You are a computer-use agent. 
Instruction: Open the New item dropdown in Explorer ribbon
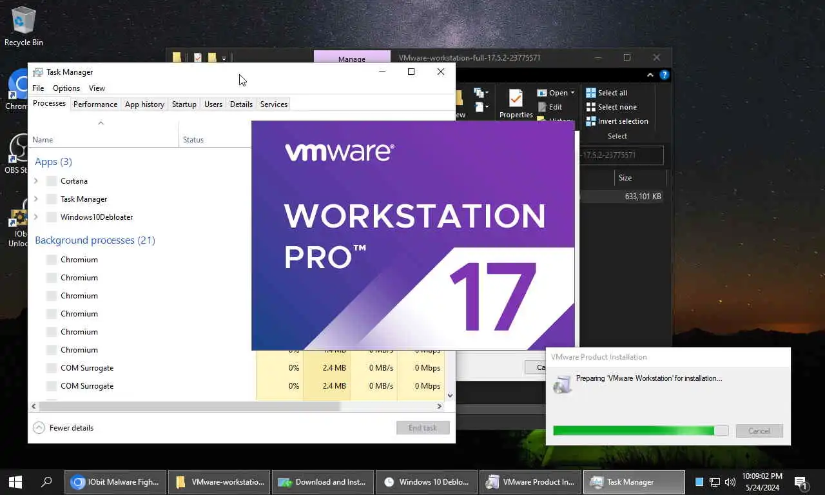point(481,107)
